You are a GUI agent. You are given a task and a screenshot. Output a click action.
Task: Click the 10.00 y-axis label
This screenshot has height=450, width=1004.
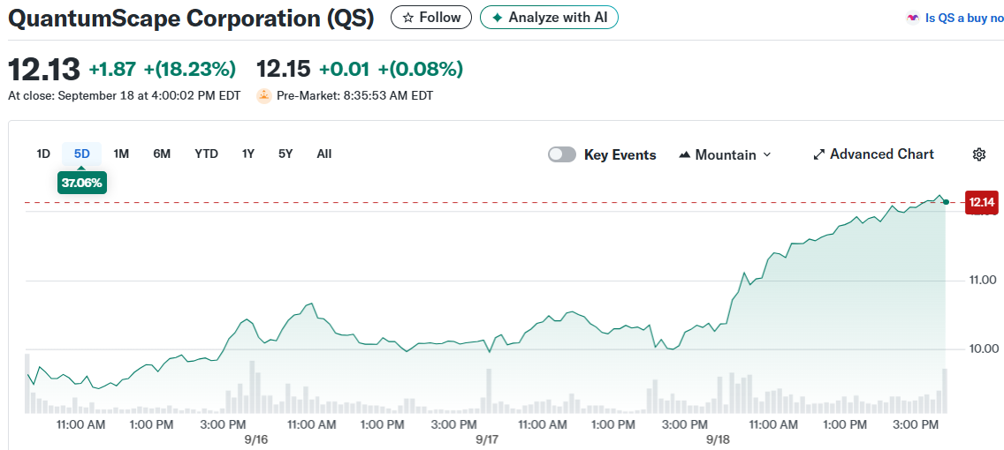tap(984, 349)
